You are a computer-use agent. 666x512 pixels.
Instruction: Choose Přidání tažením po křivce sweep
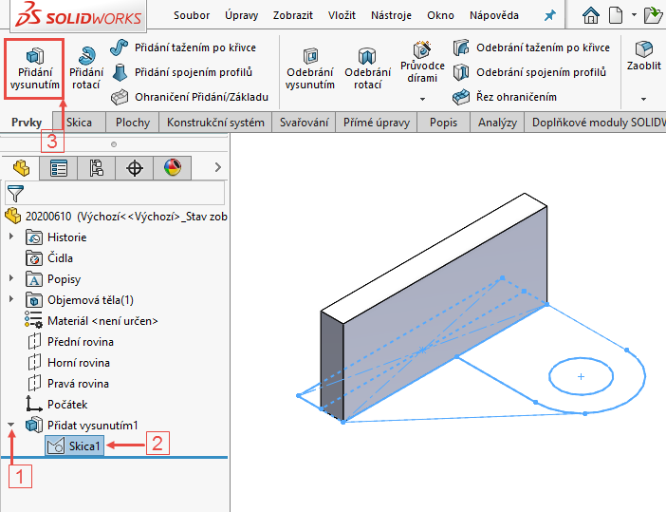coord(183,47)
